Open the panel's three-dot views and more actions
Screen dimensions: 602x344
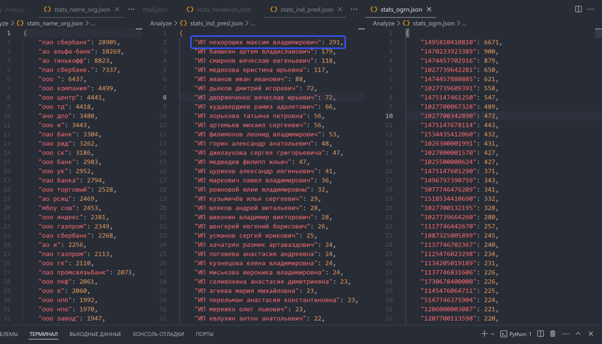(x=566, y=334)
